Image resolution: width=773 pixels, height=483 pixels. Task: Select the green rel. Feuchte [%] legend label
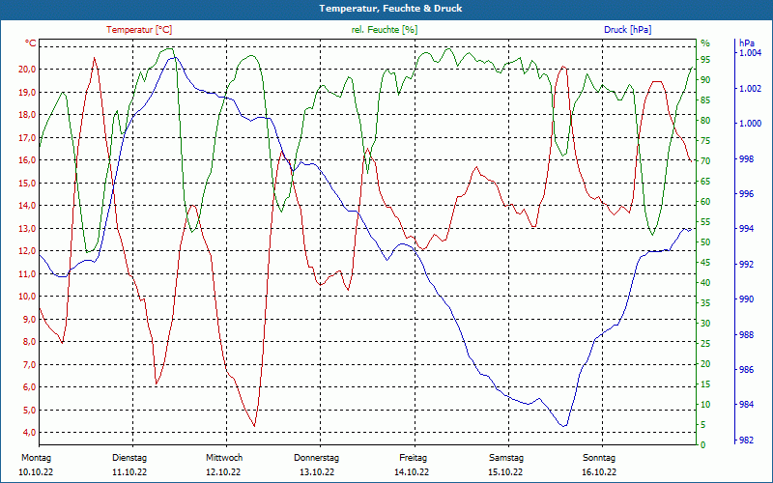pyautogui.click(x=385, y=30)
